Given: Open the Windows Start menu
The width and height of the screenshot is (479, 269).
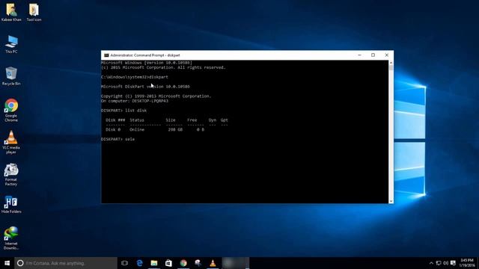Looking at the screenshot, I should 7,263.
